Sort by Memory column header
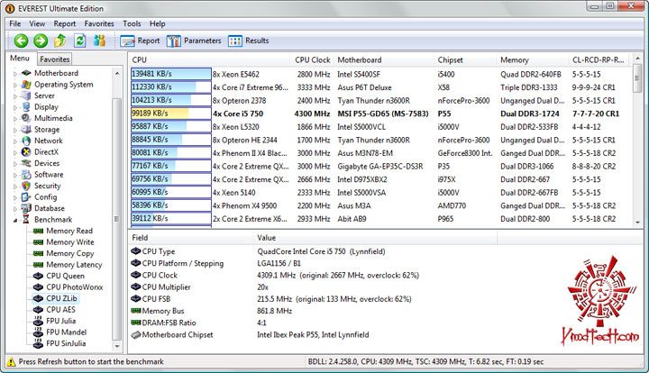 point(533,60)
